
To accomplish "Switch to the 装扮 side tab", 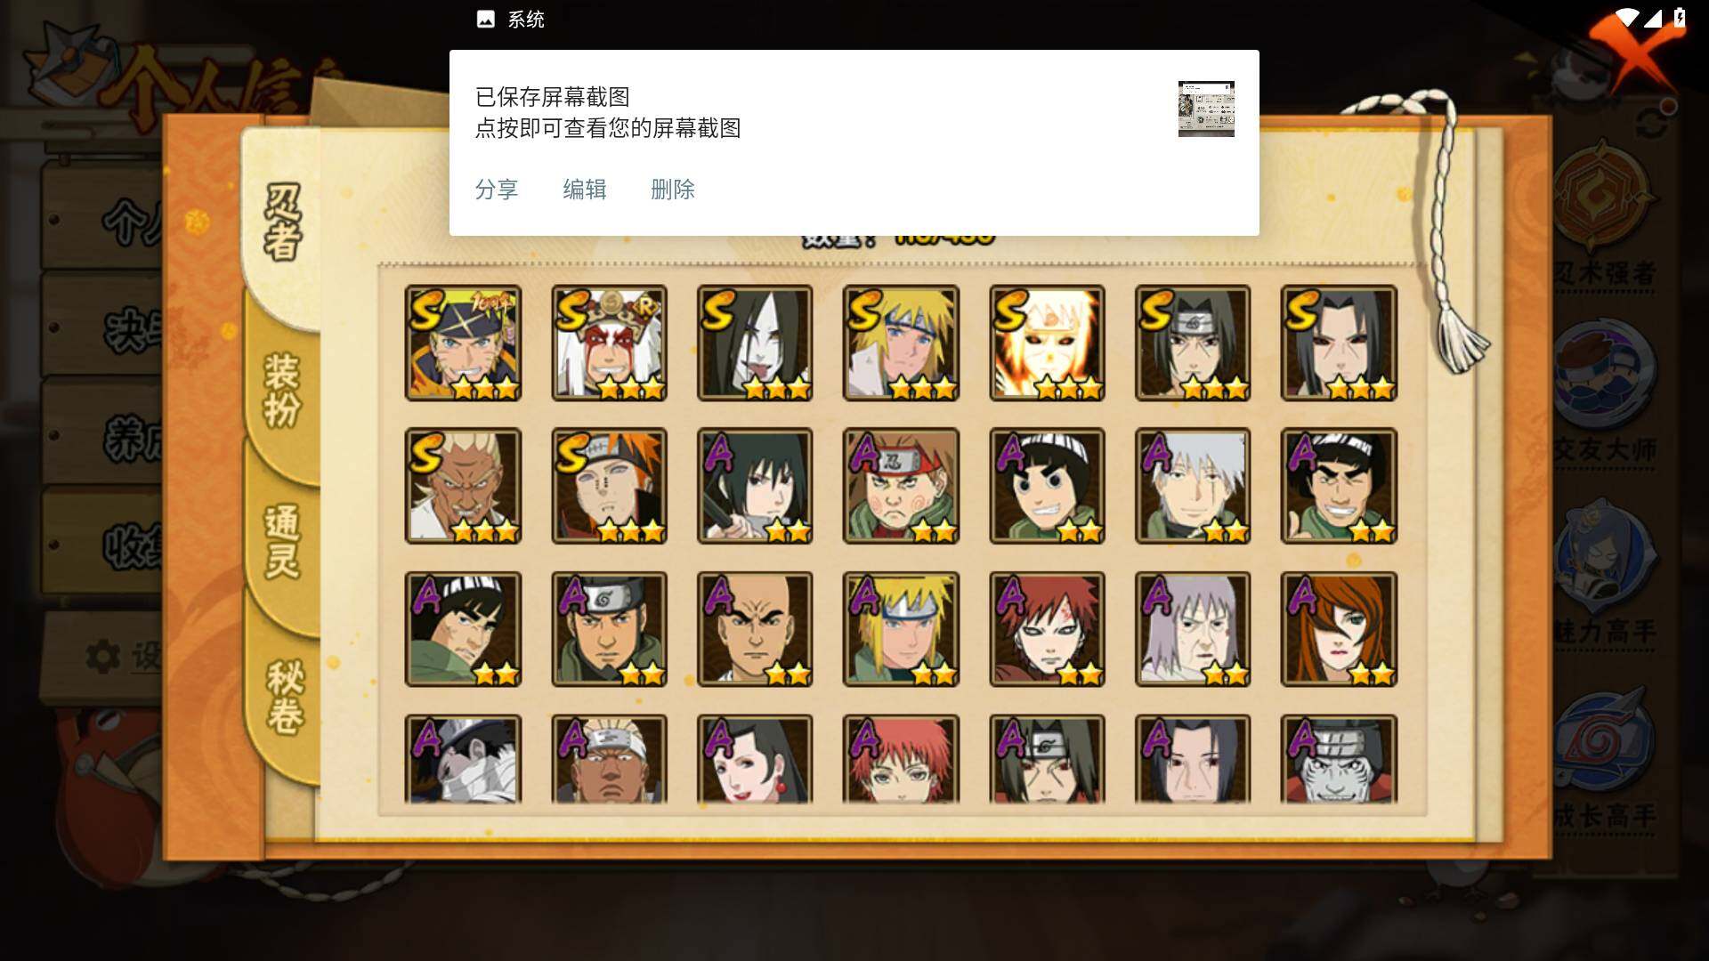I will click(x=282, y=390).
